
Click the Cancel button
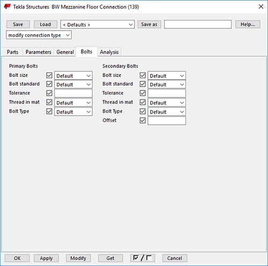[175, 258]
